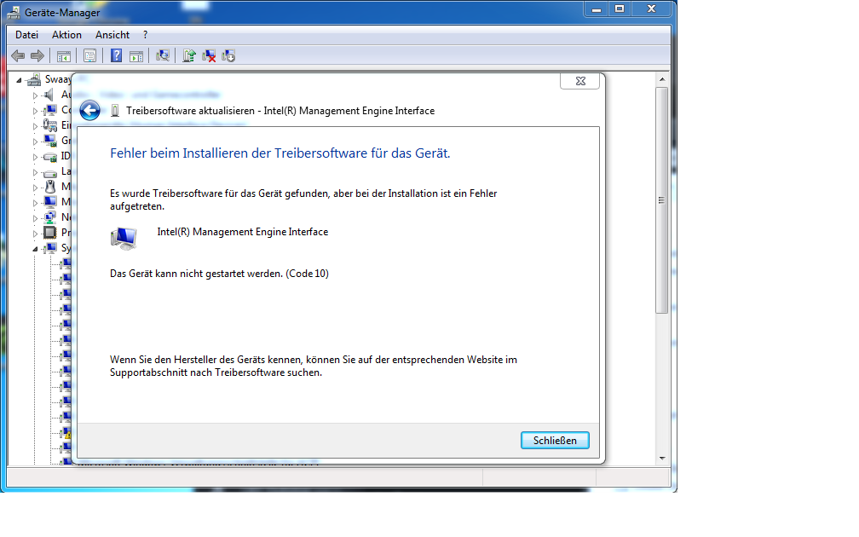Click the scrollbar up arrow
859x537 pixels.
[662, 80]
